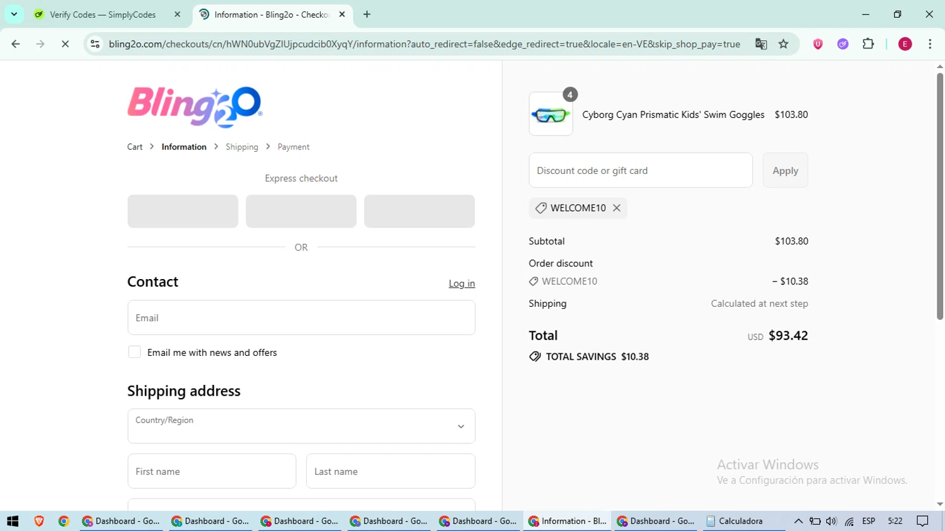
Task: Click the browser back arrow
Action: click(16, 44)
